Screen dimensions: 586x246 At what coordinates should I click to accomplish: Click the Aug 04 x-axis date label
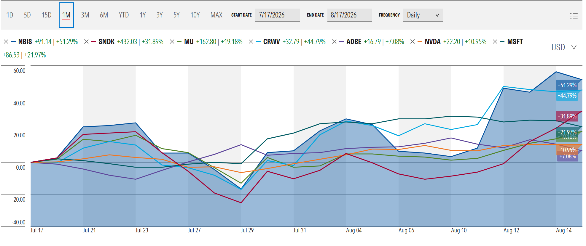pos(354,231)
